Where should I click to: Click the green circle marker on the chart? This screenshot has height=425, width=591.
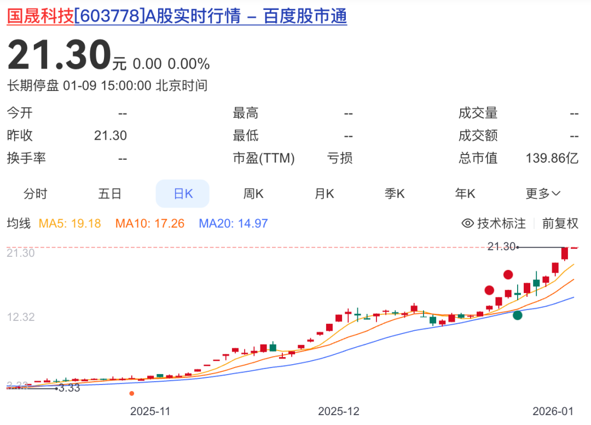tap(517, 315)
